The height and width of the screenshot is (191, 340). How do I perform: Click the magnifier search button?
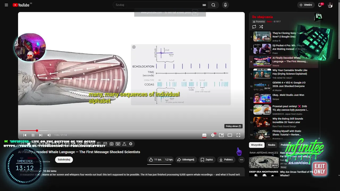[214, 5]
